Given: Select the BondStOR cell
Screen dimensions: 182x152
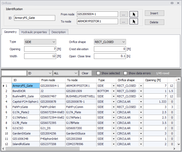Looking at the screenshot, I should [26, 91].
